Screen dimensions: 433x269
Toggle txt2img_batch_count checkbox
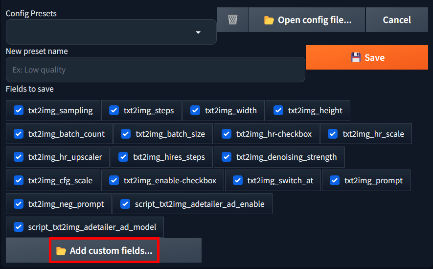pos(19,134)
